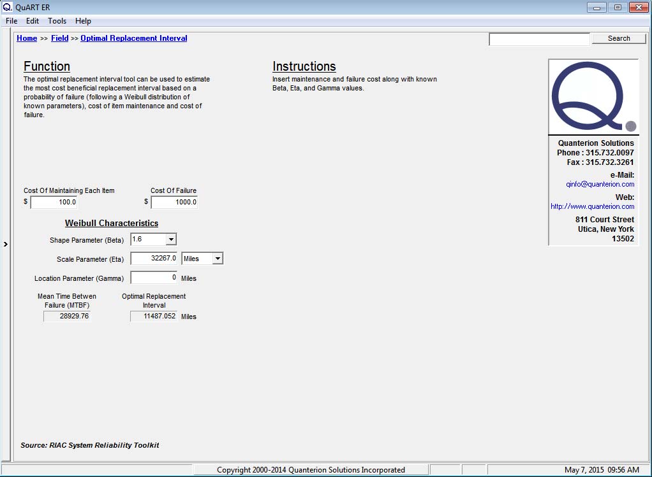Open the Tools menu
Viewport: 652px width, 477px height.
click(57, 21)
